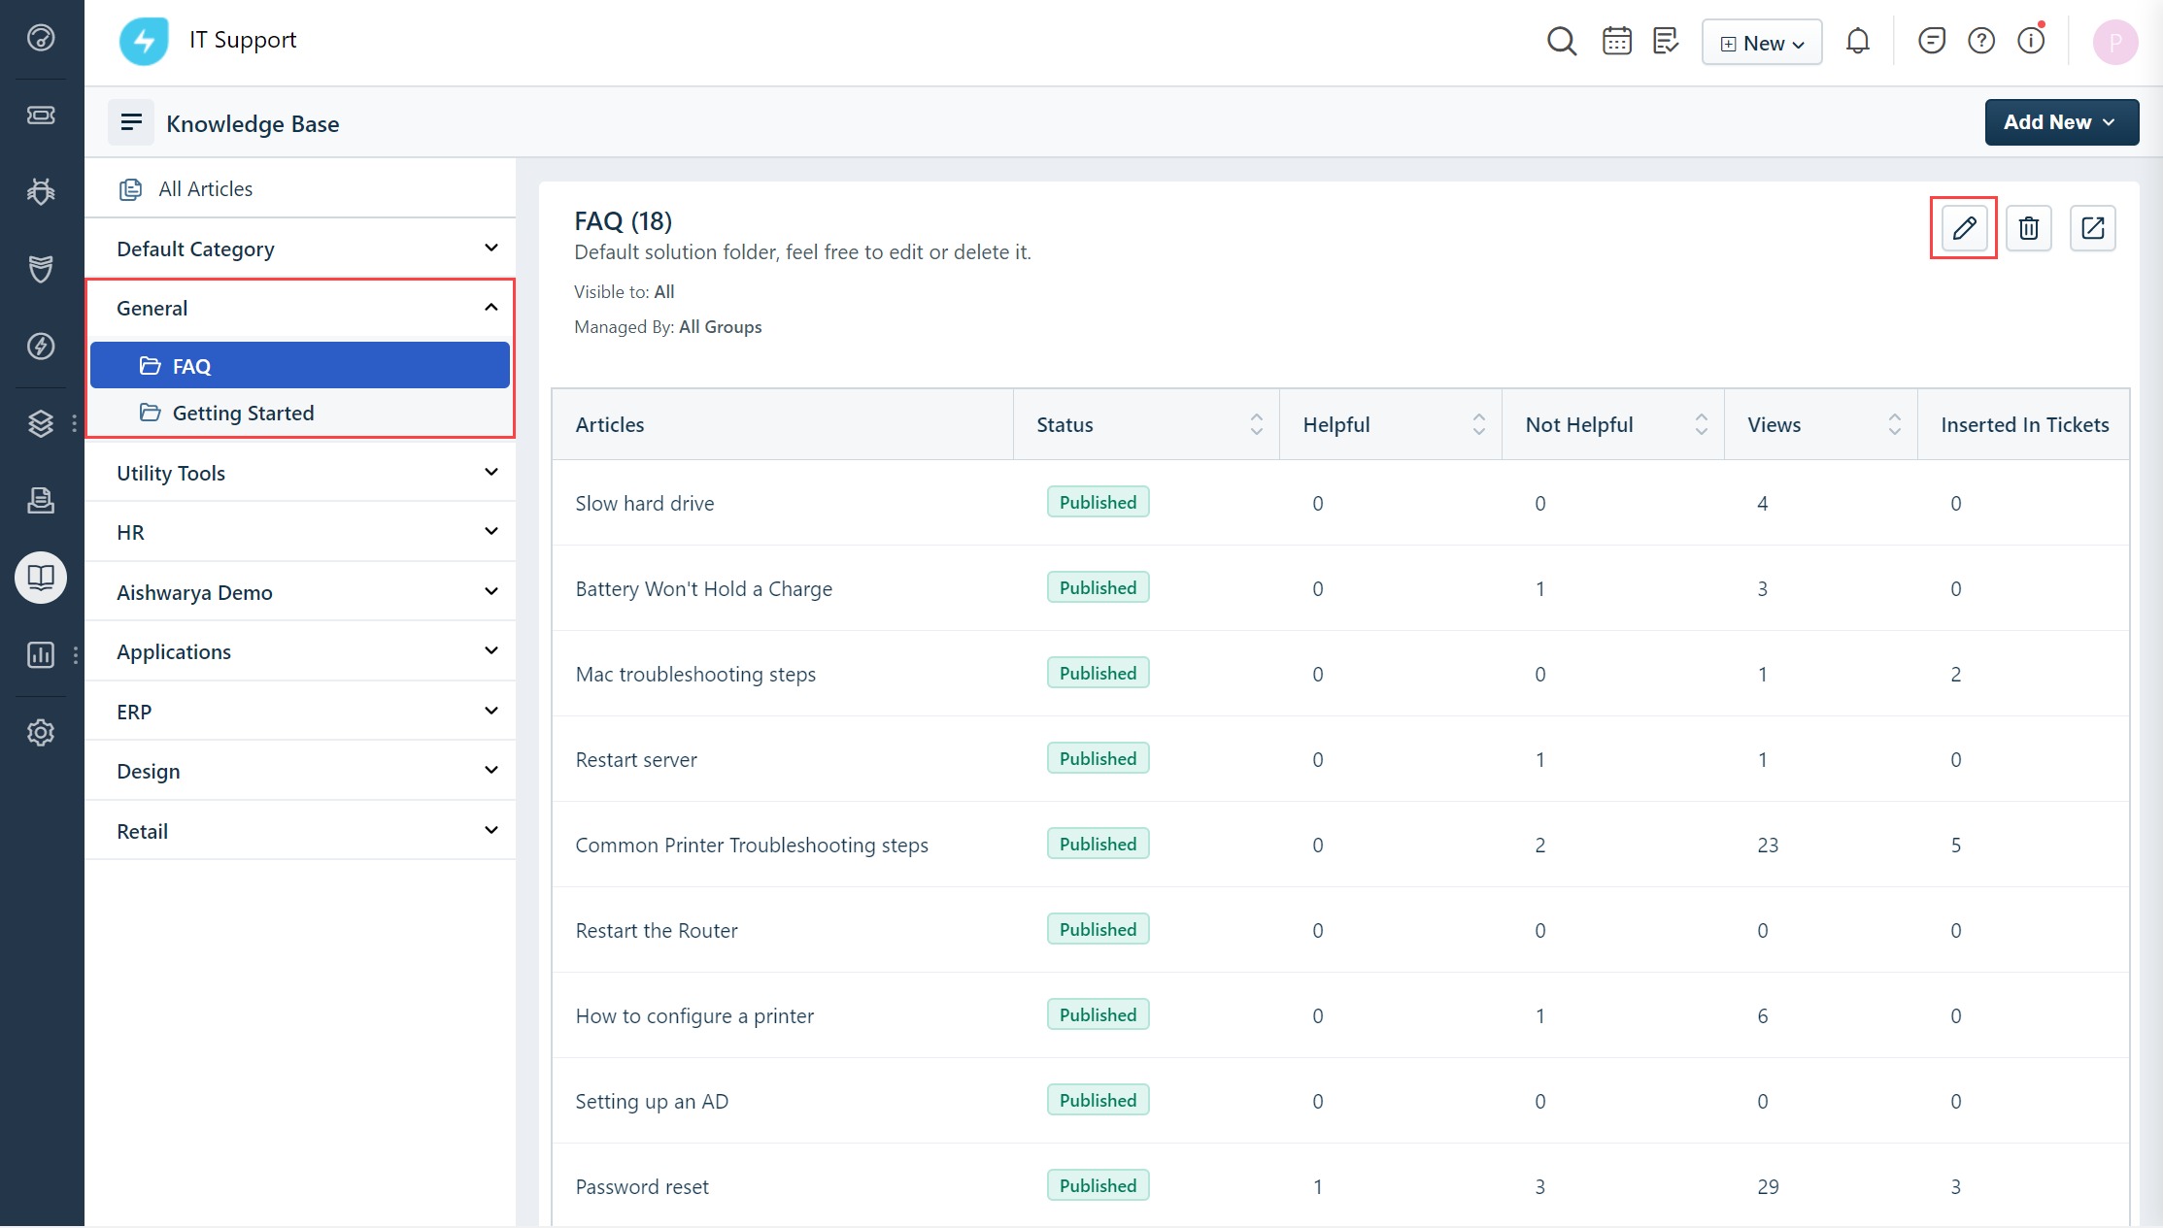Image resolution: width=2163 pixels, height=1228 pixels.
Task: Sort articles by Status column
Action: pos(1256,424)
